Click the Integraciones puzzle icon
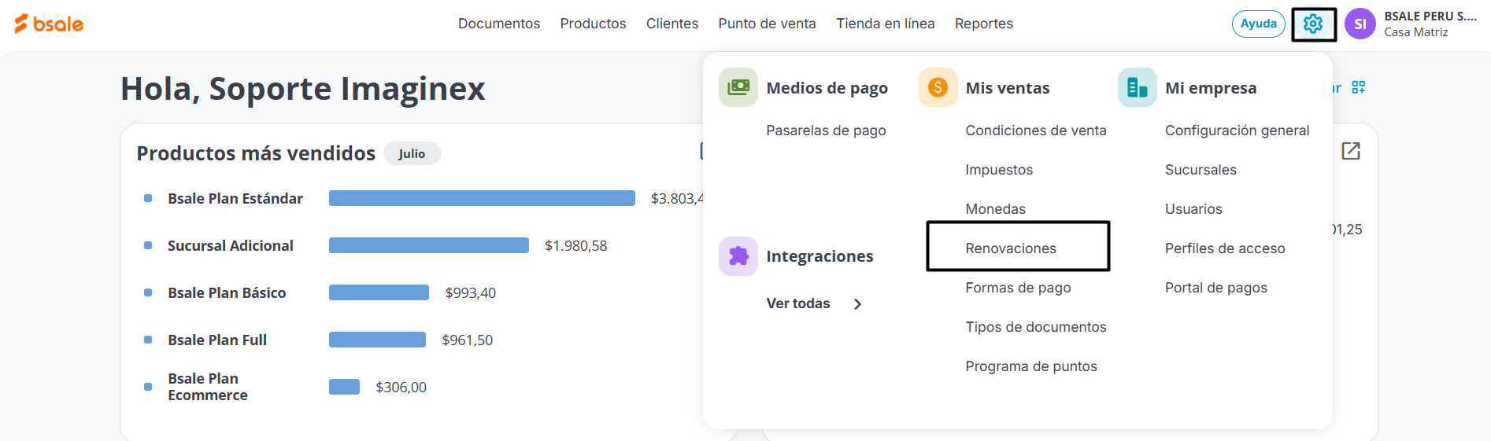This screenshot has width=1491, height=441. click(738, 256)
